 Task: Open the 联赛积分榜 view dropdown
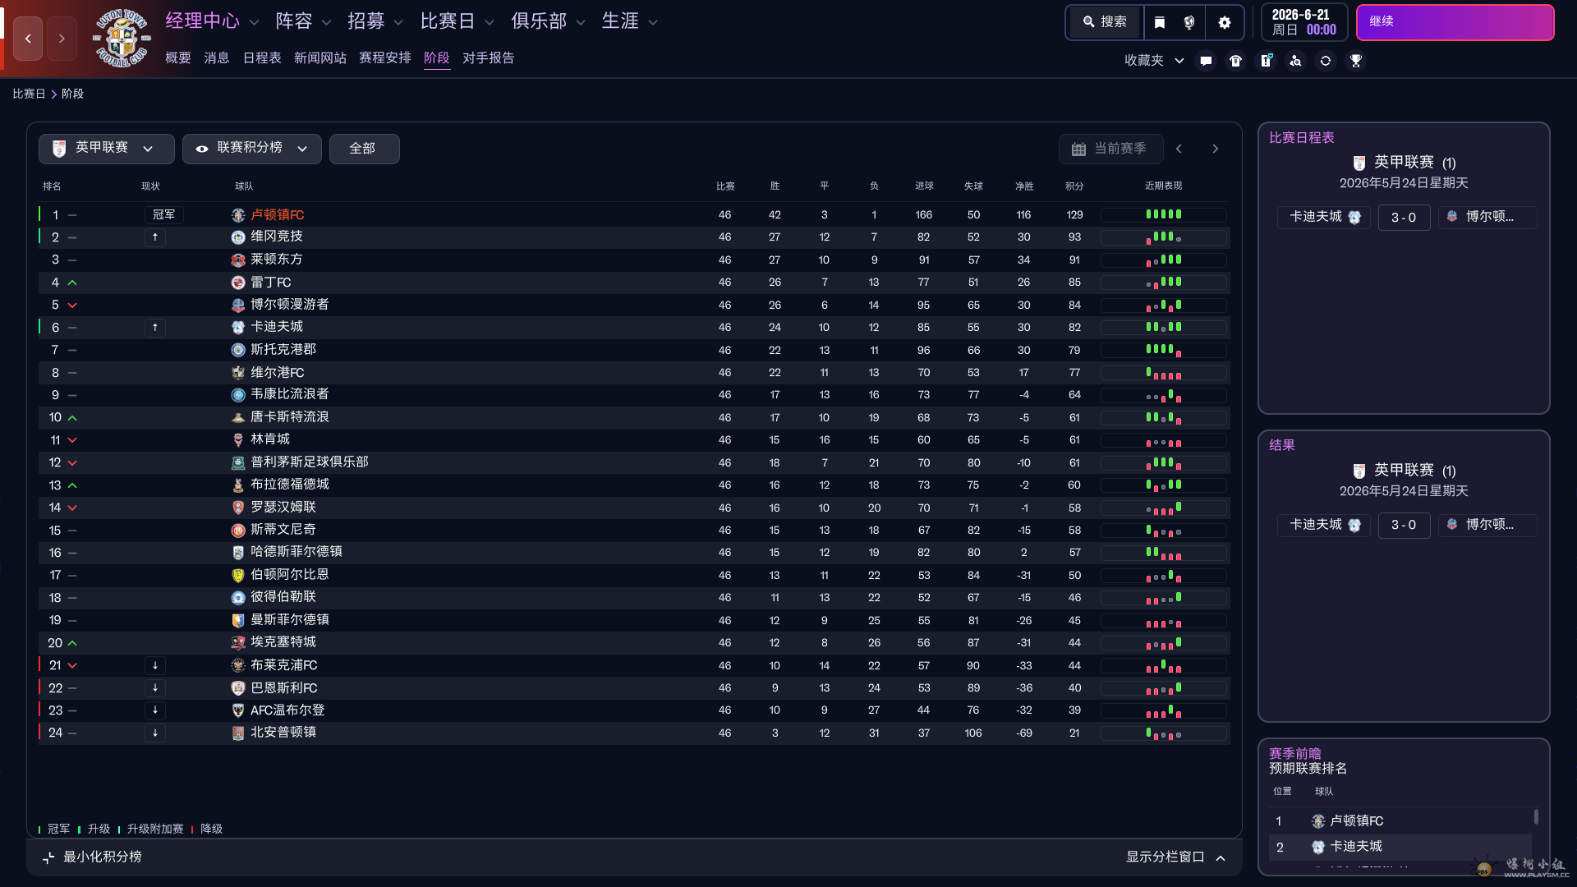[x=251, y=149]
